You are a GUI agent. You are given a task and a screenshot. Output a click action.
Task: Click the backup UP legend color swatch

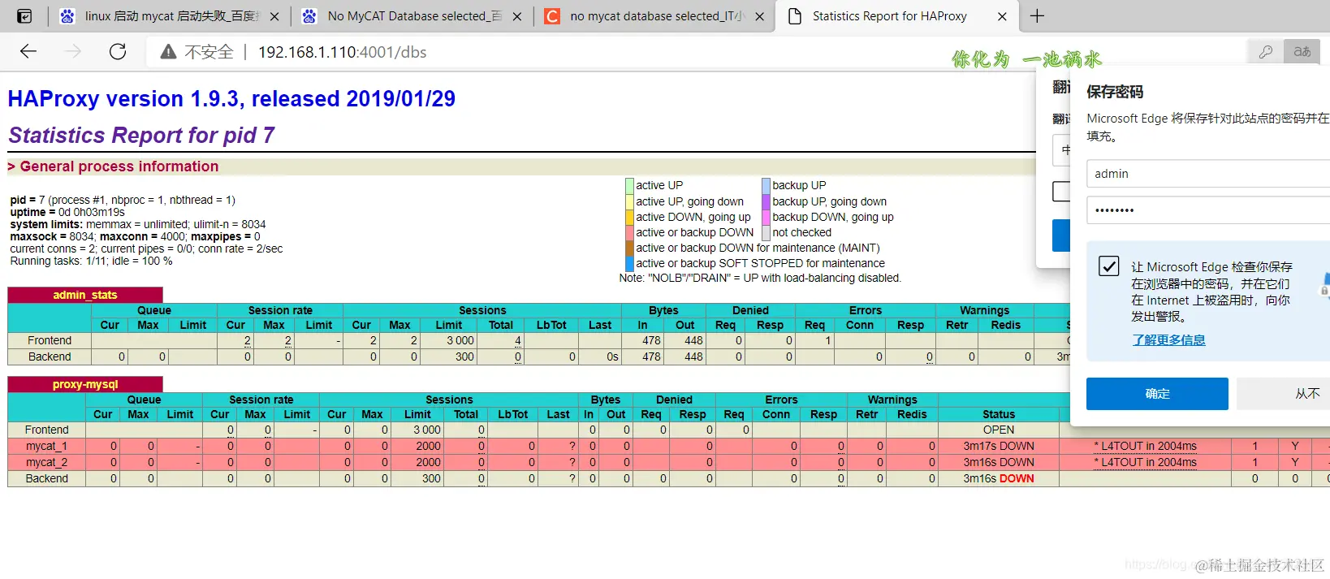pos(766,185)
